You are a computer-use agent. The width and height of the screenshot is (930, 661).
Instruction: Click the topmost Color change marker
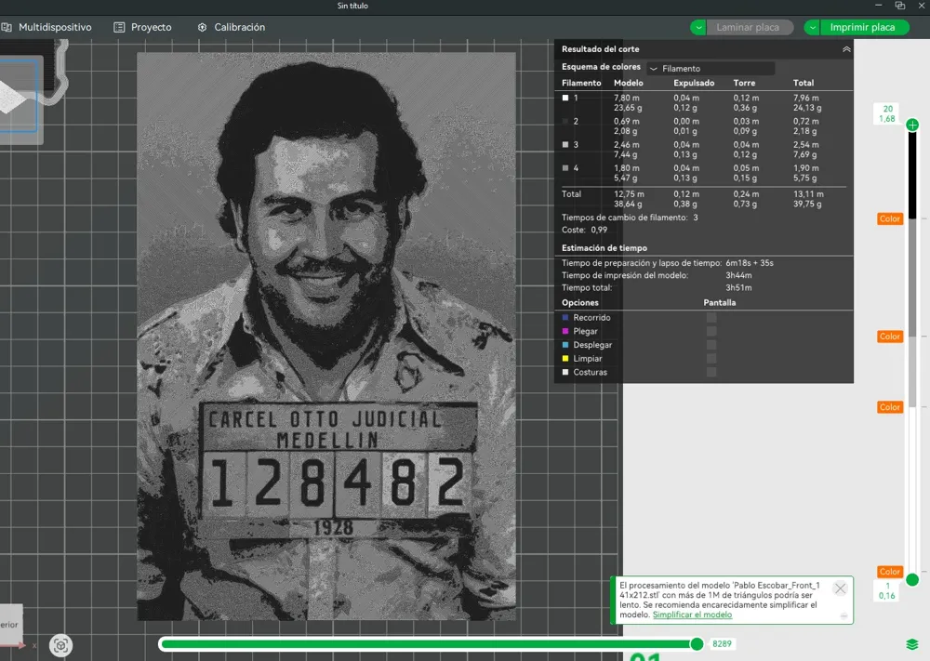(890, 218)
